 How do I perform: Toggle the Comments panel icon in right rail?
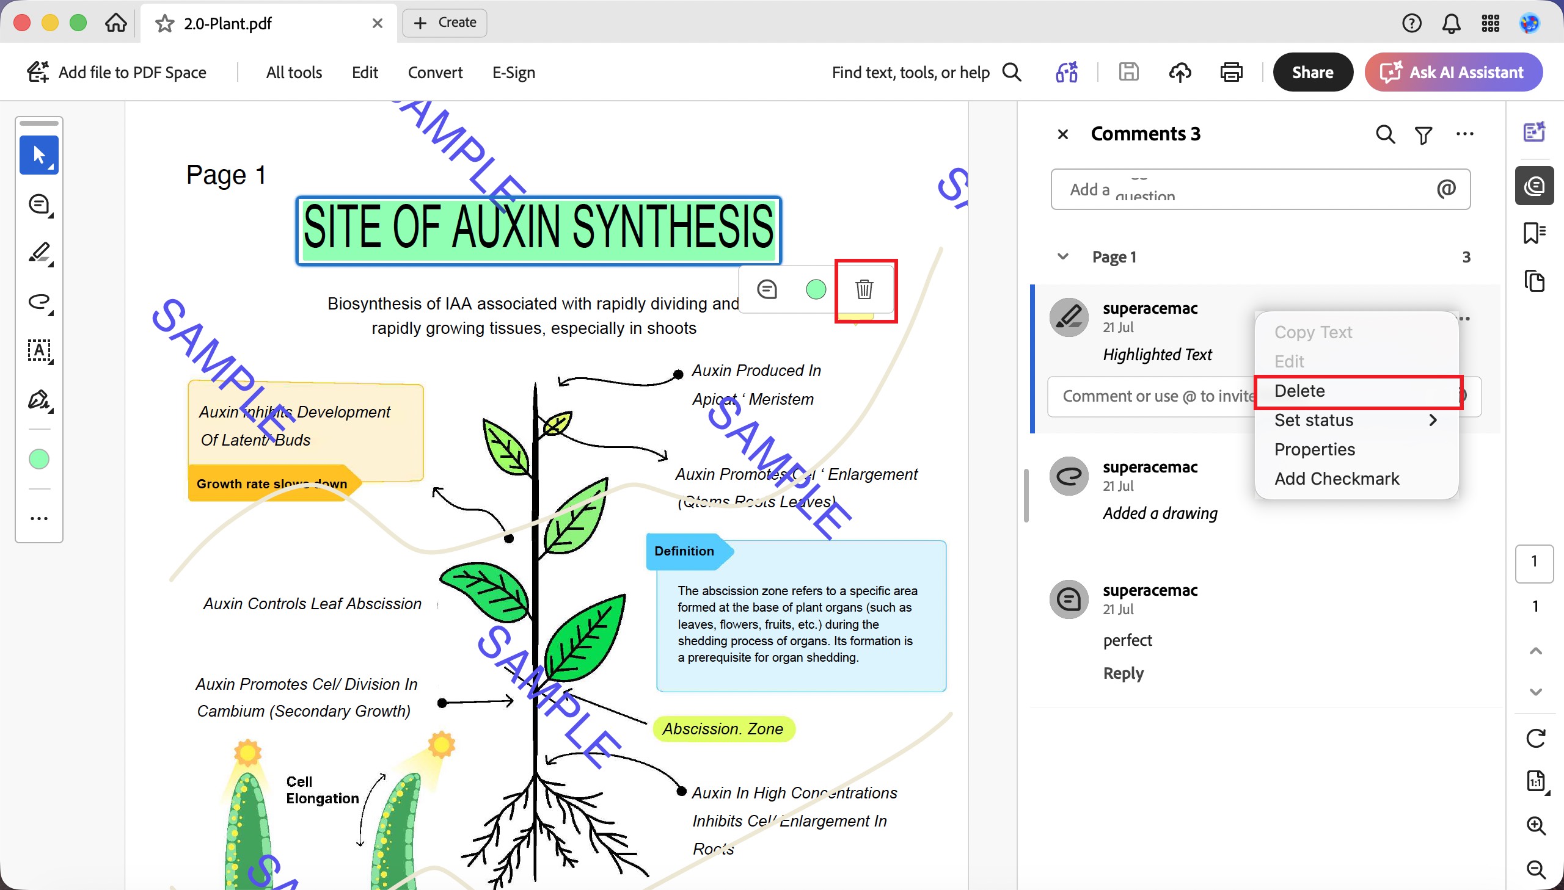(1534, 185)
